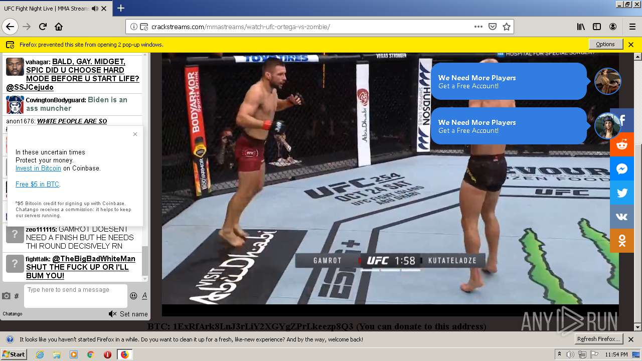Screen dimensions: 642x361
Task: Close the UFC Fight Night Live tab
Action: (104, 9)
